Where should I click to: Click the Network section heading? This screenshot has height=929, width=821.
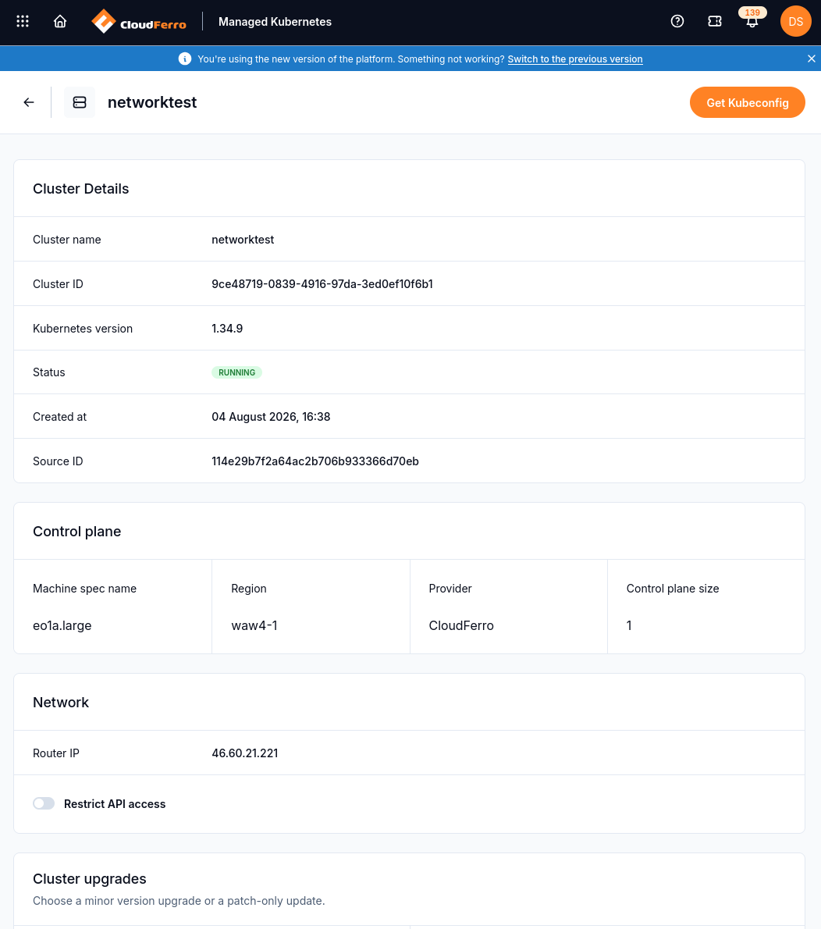click(x=61, y=702)
